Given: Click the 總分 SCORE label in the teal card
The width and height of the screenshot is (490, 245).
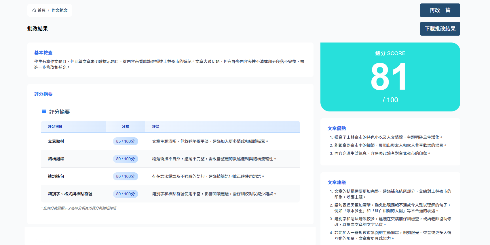Looking at the screenshot, I should tap(390, 53).
